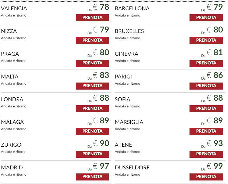This screenshot has width=228, height=184.
Task: Book the Ginevra flight
Action: pyautogui.click(x=206, y=63)
